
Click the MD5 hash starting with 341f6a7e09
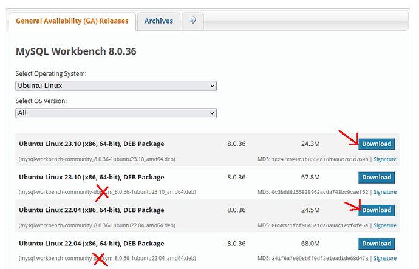[320, 258]
